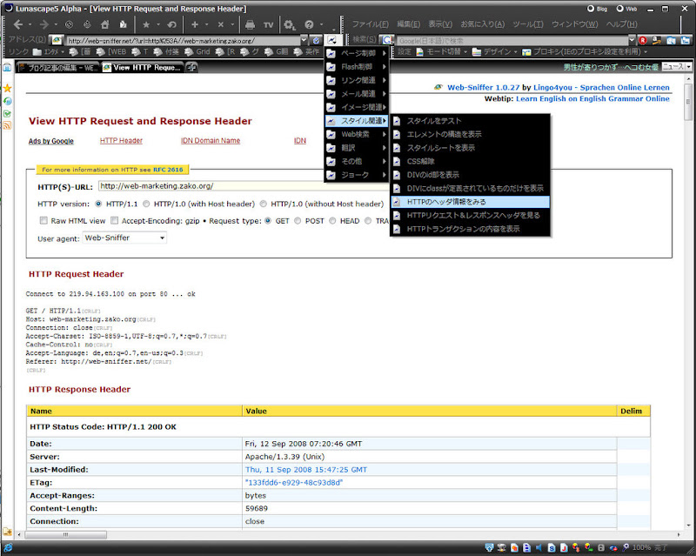The image size is (696, 556).
Task: Expand the デザイン dropdown
Action: click(515, 52)
